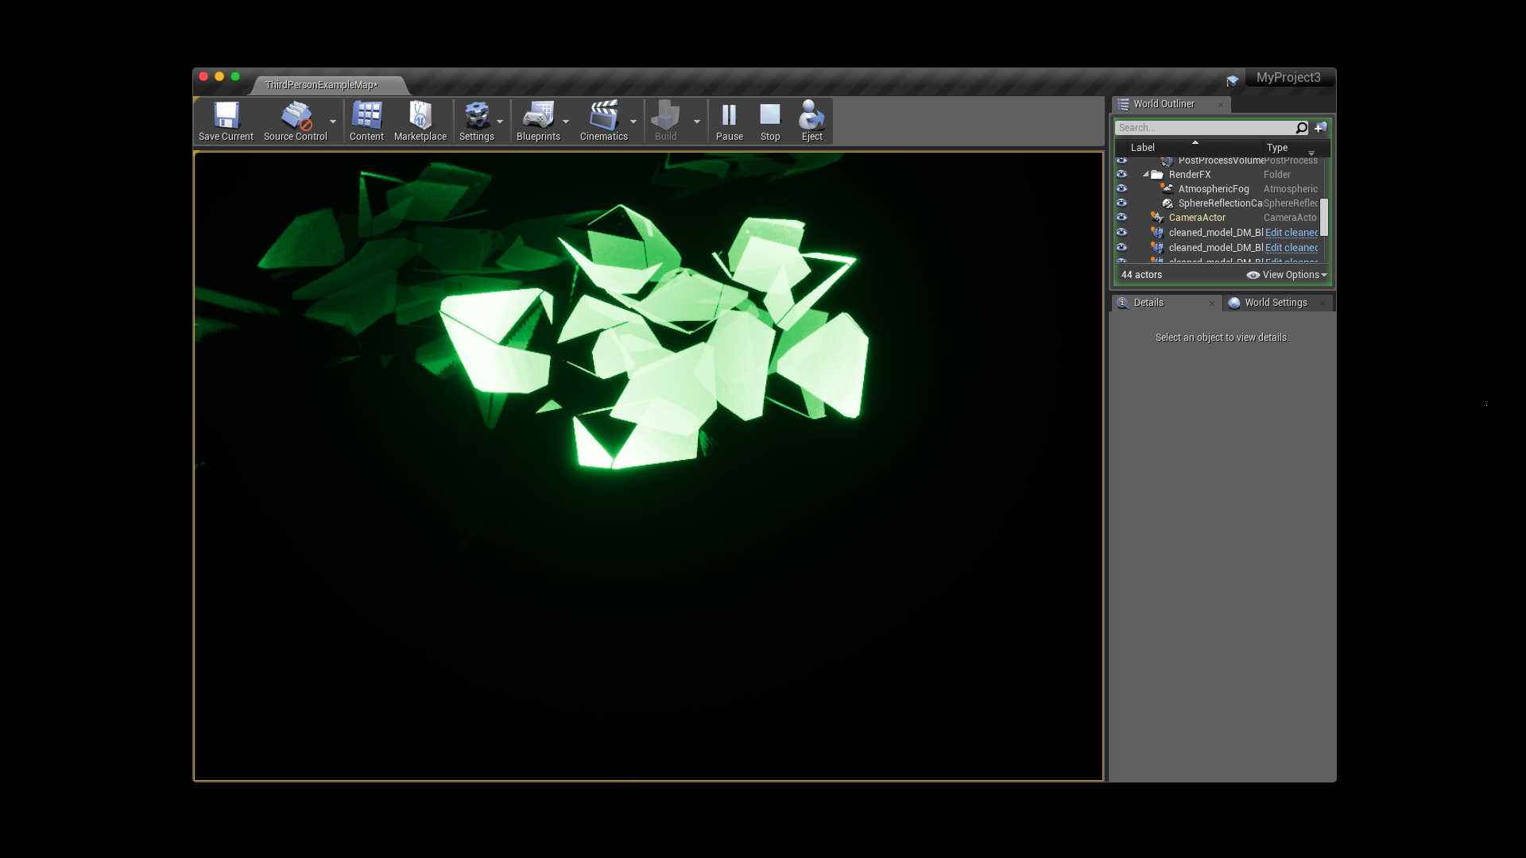Click the Cinematics clapperboard icon
This screenshot has height=858, width=1526.
(603, 116)
